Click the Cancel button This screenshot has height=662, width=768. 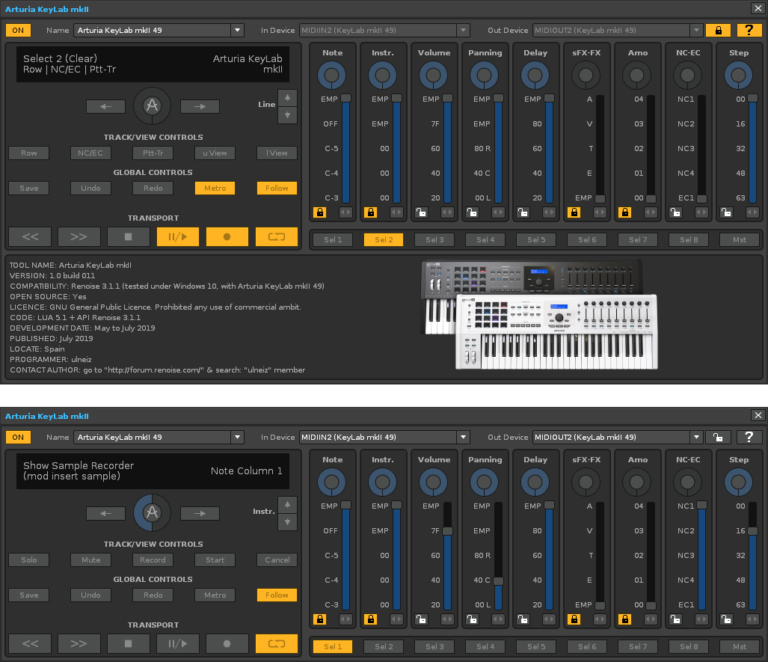tap(277, 560)
